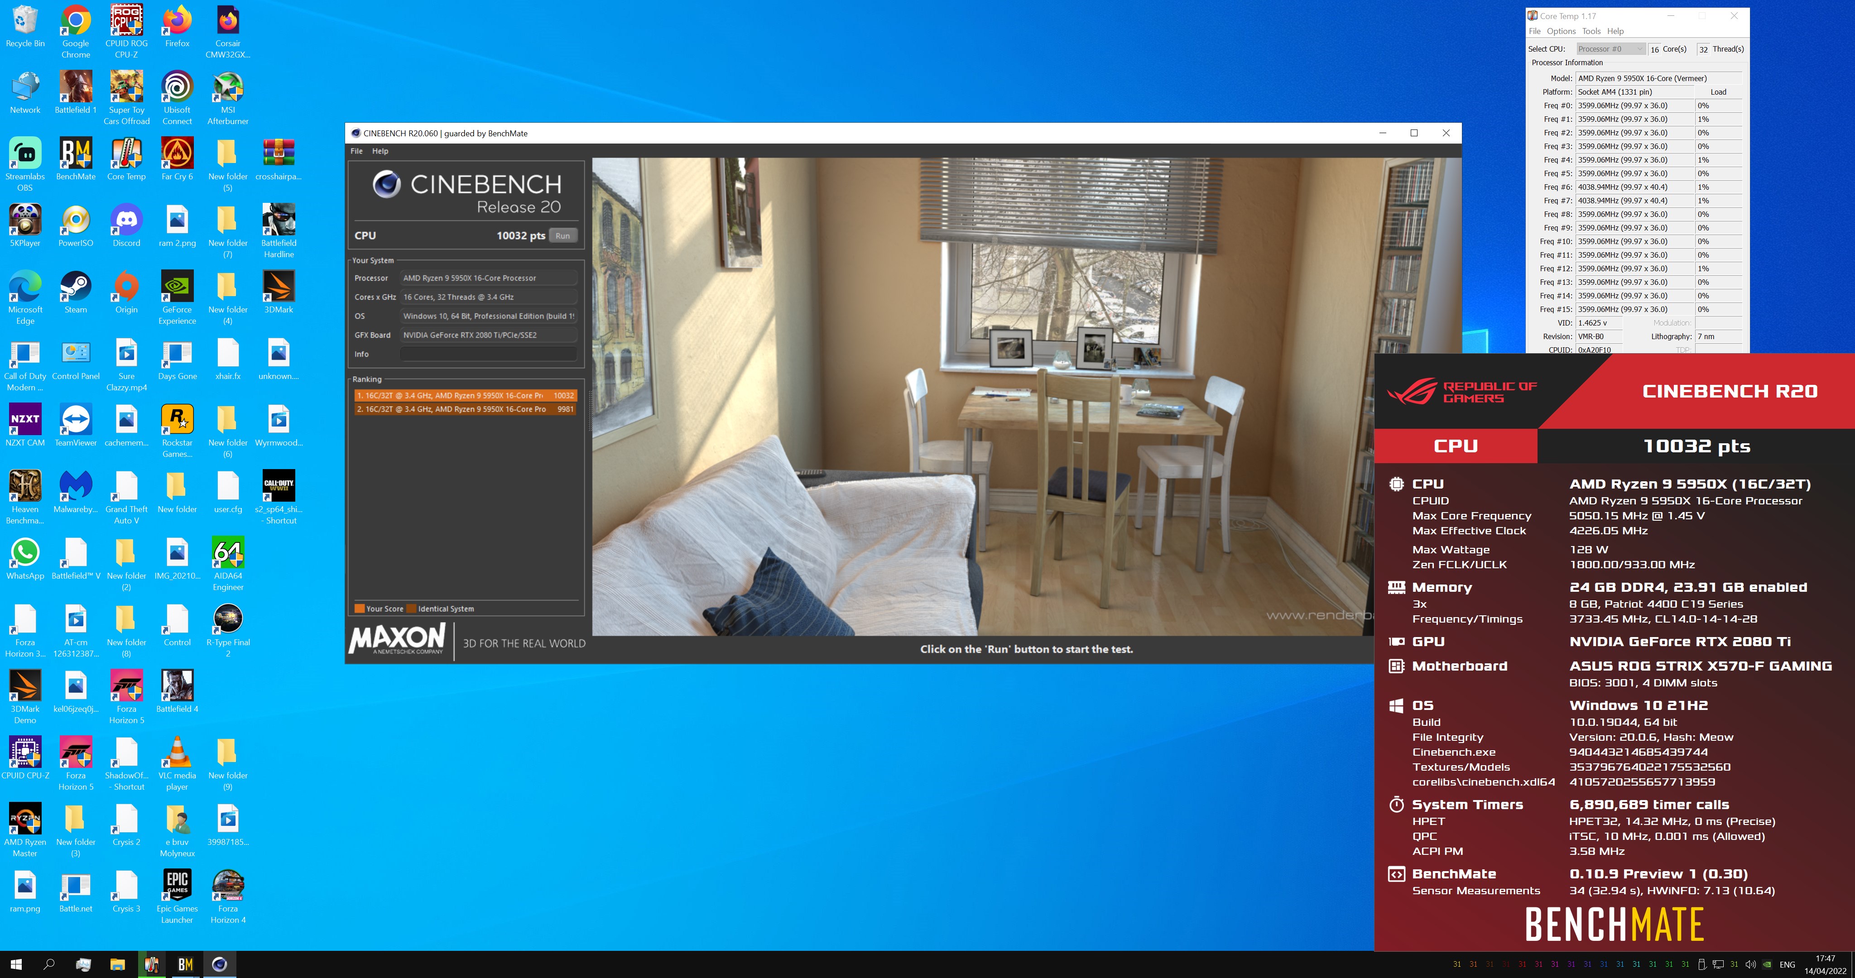Launch Core Temp desktop icon
The image size is (1855, 978).
click(x=126, y=159)
